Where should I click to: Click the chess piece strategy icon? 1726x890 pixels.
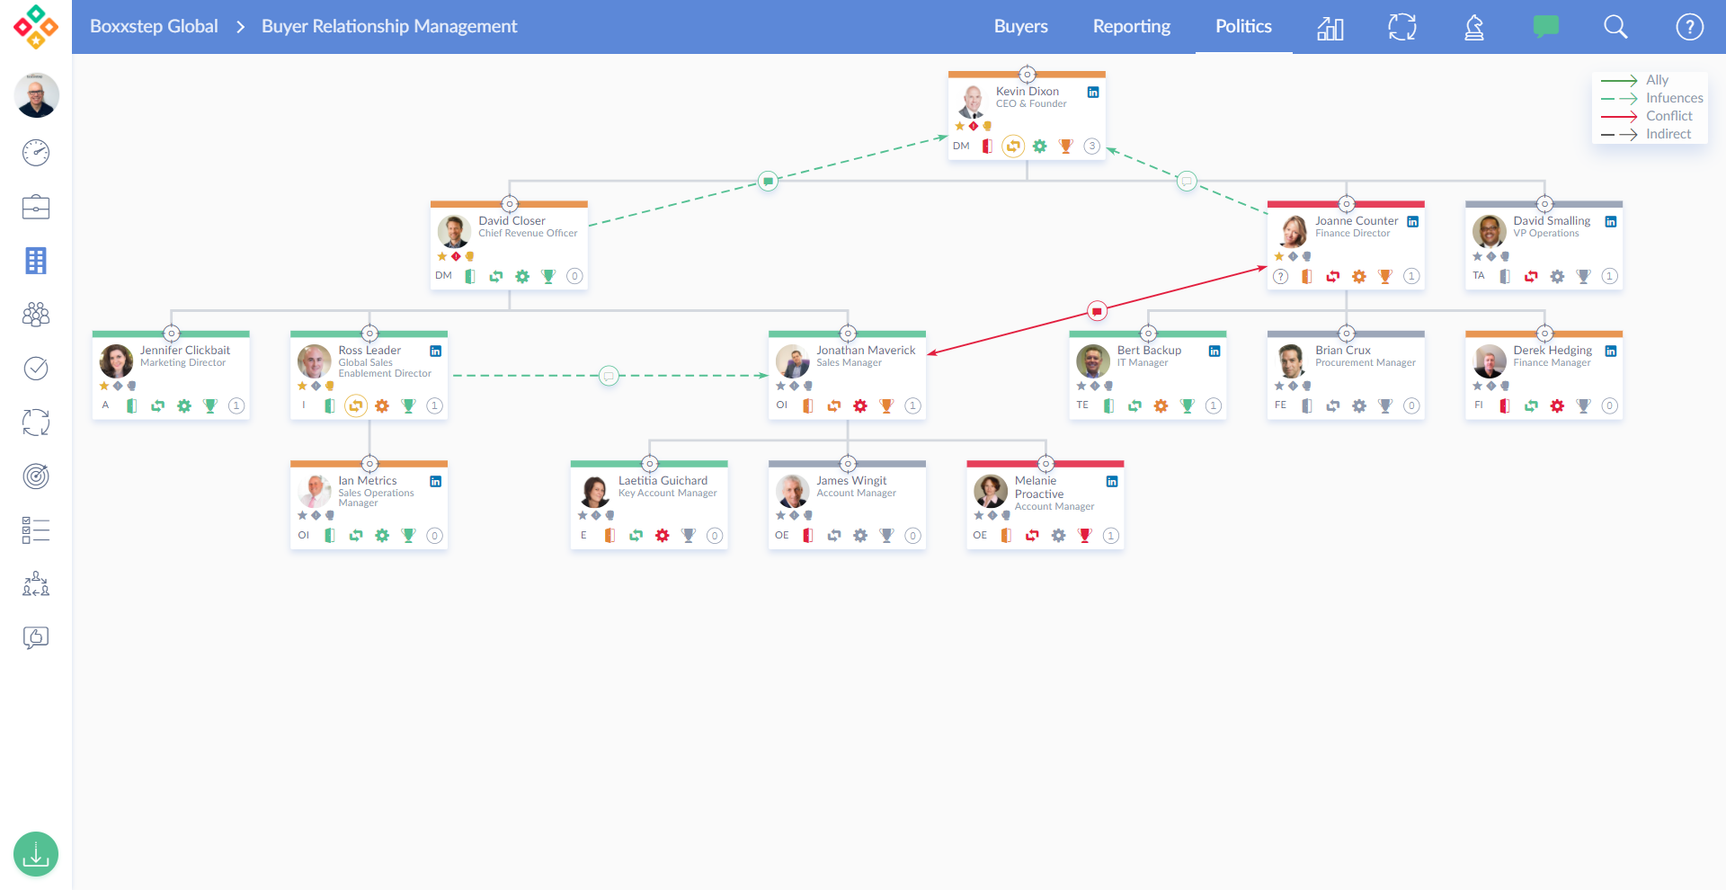[x=1473, y=27]
